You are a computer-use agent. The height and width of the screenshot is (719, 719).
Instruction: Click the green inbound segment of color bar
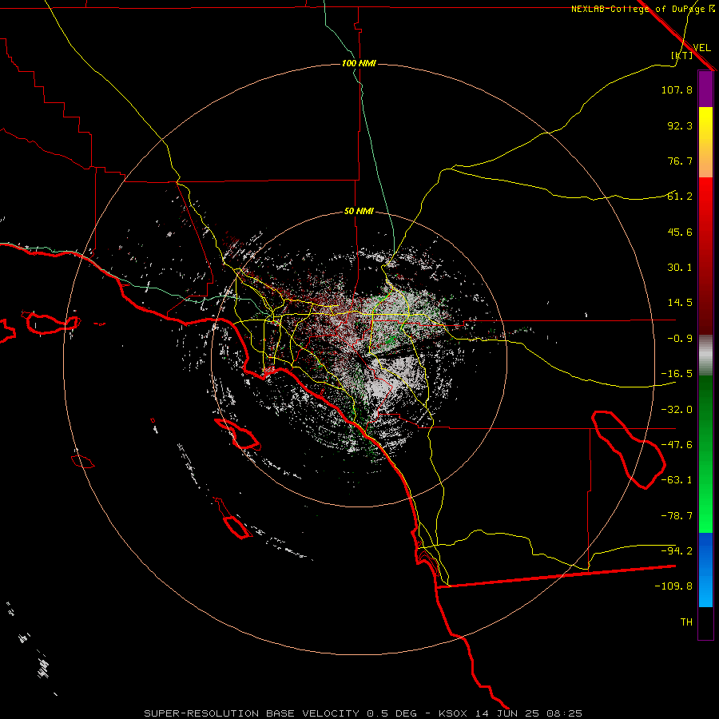pyautogui.click(x=705, y=454)
